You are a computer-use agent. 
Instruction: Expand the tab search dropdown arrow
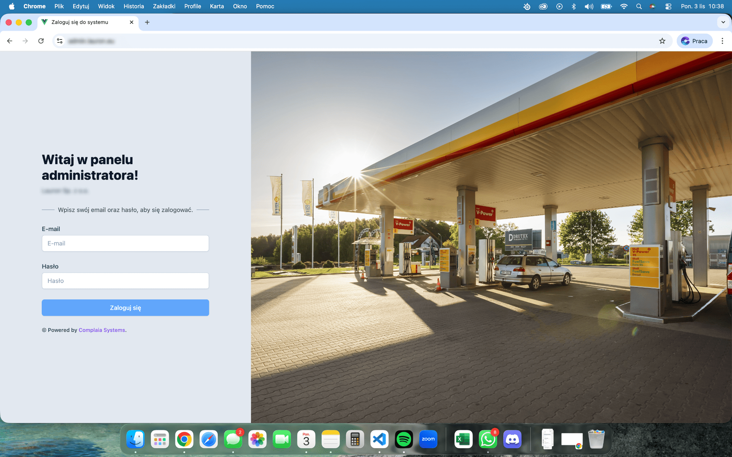723,22
